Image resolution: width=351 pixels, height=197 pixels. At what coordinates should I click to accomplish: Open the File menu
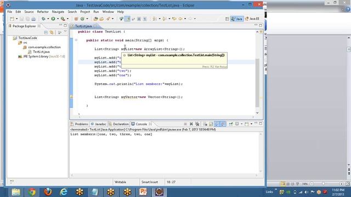[10, 12]
